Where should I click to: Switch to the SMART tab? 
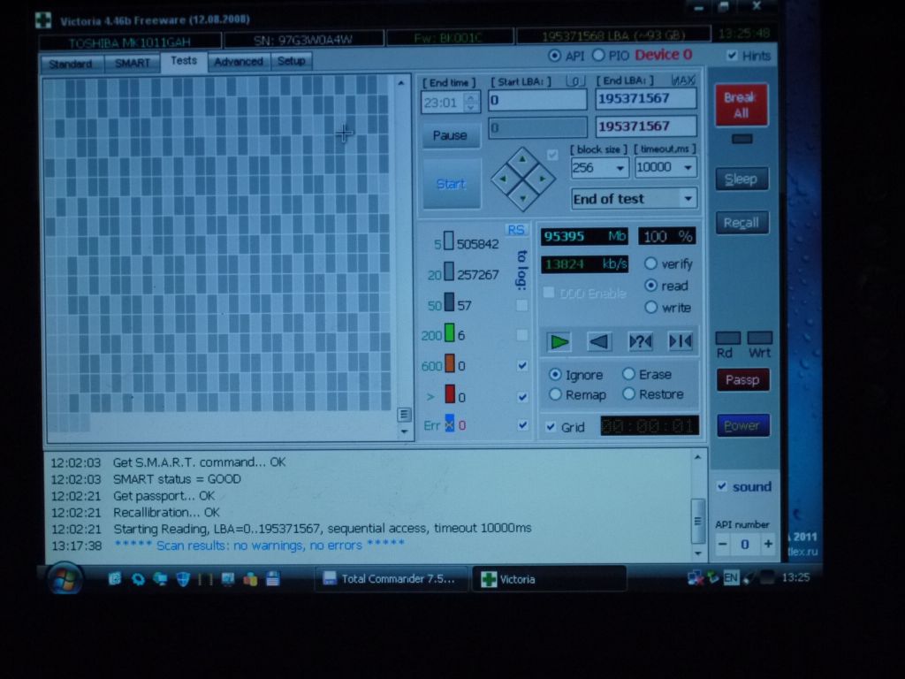[133, 63]
